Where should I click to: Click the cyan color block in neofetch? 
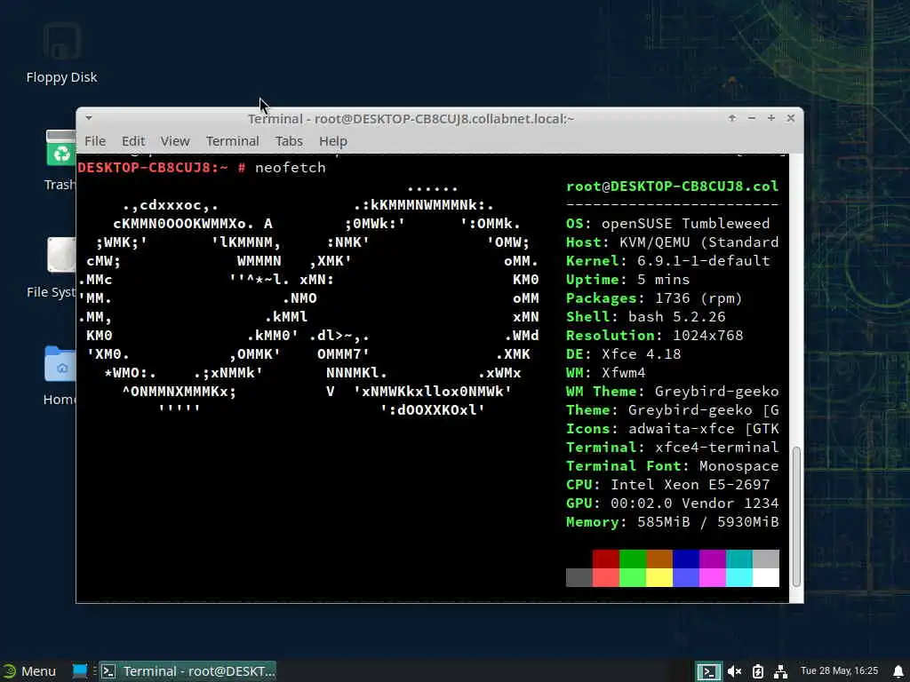[739, 559]
